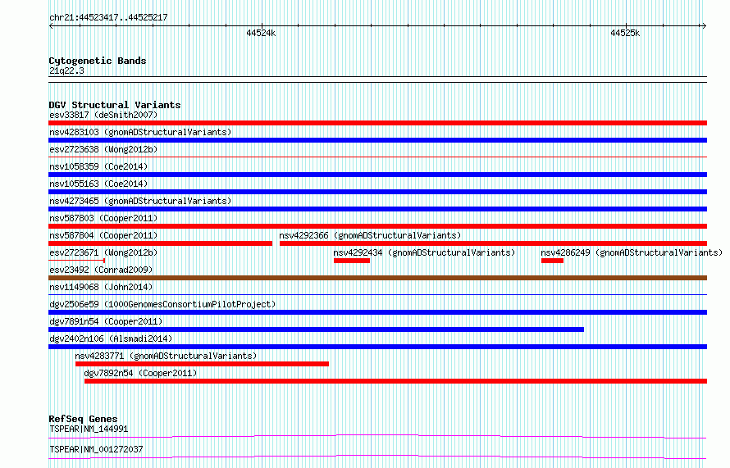Open gene TSPEAR|NM_001272037 label
The height and width of the screenshot is (468, 730).
[96, 449]
